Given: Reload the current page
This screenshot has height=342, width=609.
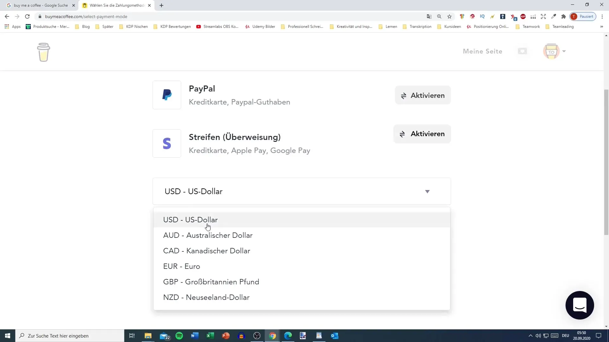Looking at the screenshot, I should (x=27, y=16).
